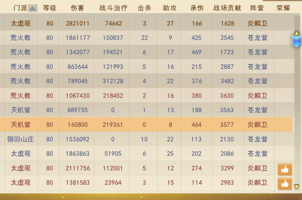Viewport: 302px width, 200px height.
Task: Select damage value 889755
Action: [x=78, y=110]
